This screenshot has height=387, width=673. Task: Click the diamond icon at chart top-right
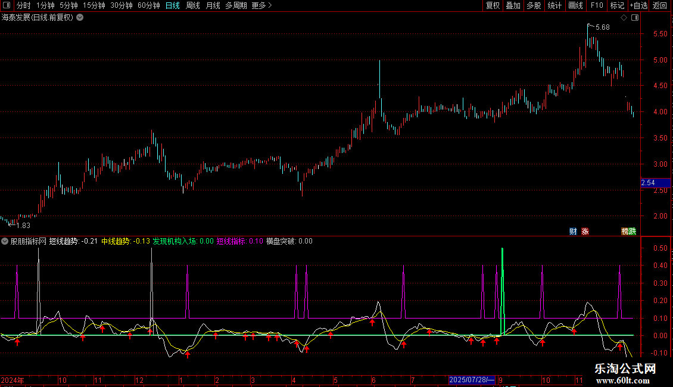[624, 18]
